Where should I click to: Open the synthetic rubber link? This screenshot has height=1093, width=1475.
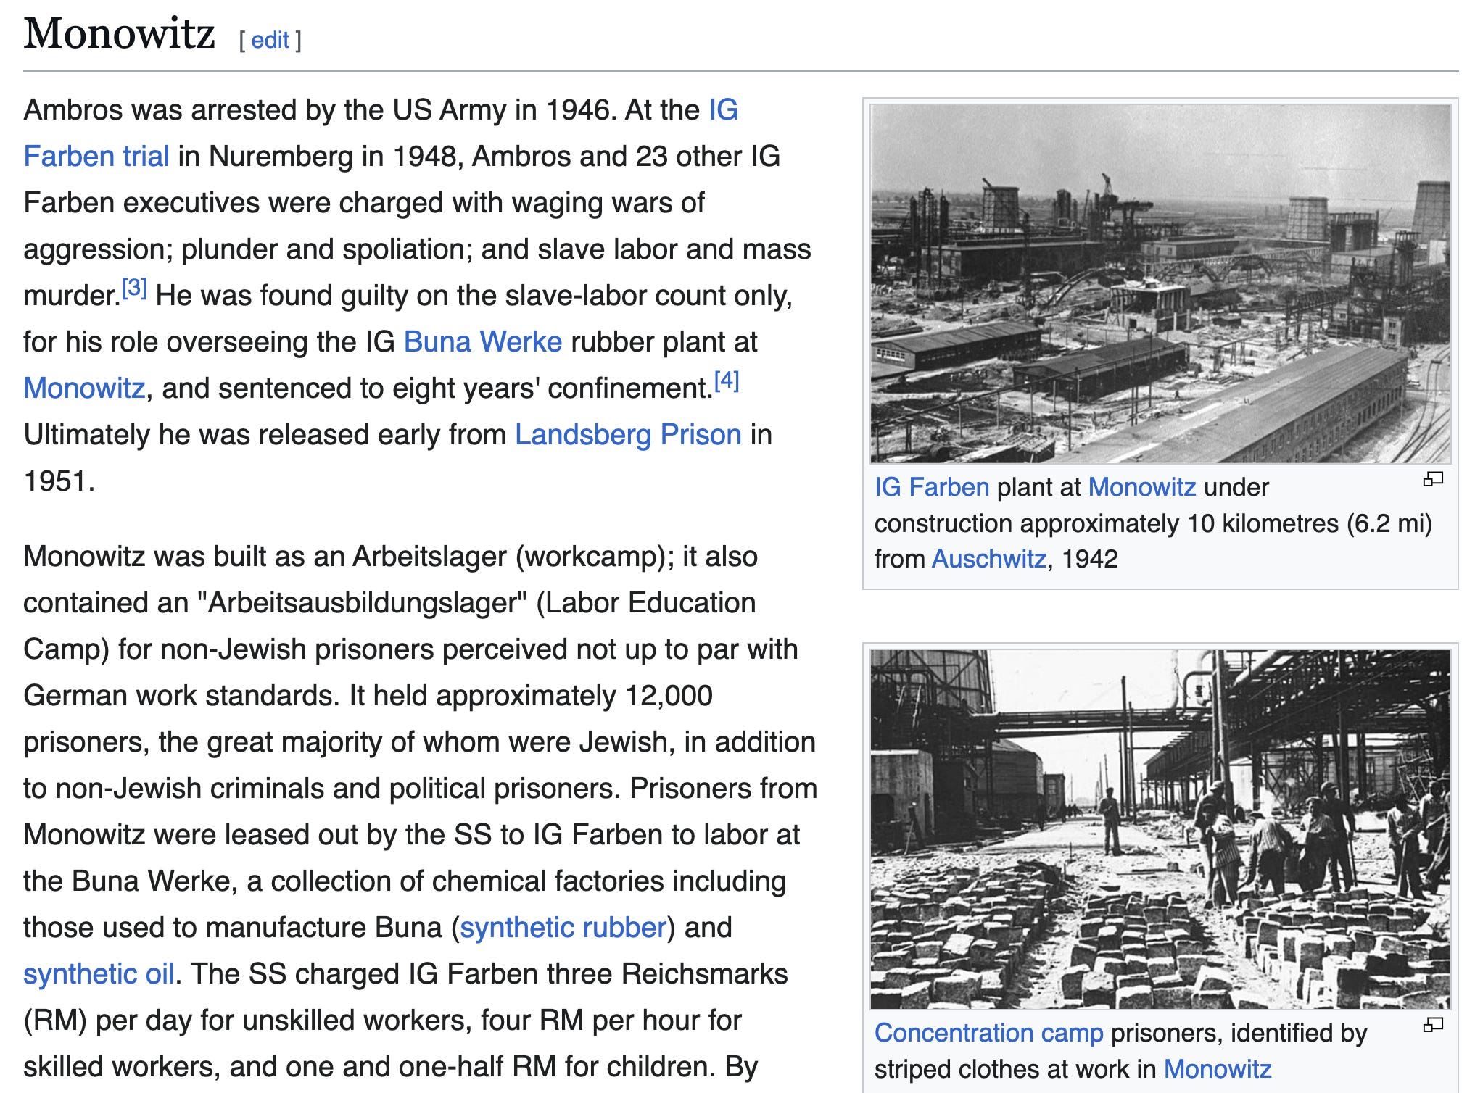[x=563, y=928]
